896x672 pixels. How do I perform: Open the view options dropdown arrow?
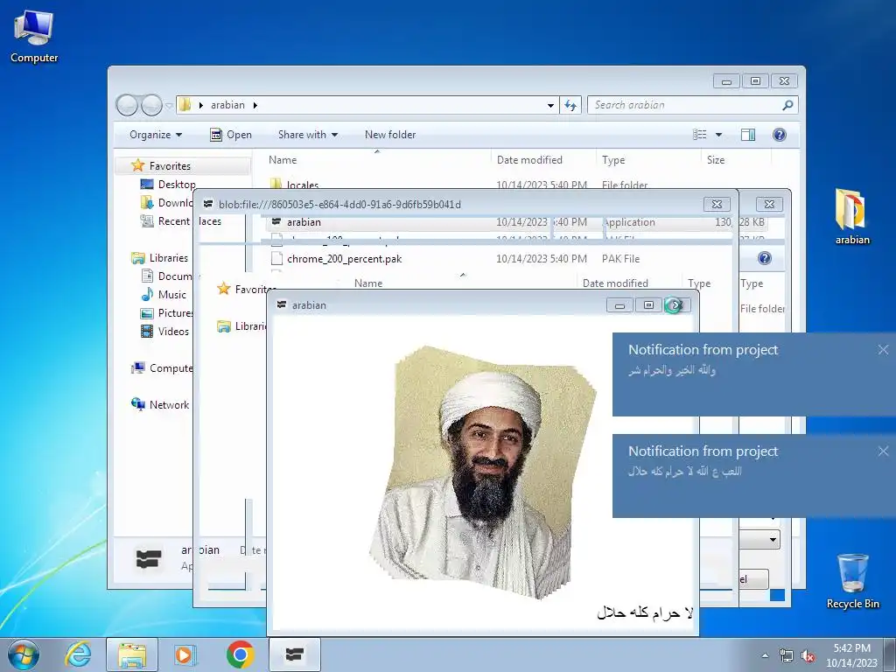point(719,135)
